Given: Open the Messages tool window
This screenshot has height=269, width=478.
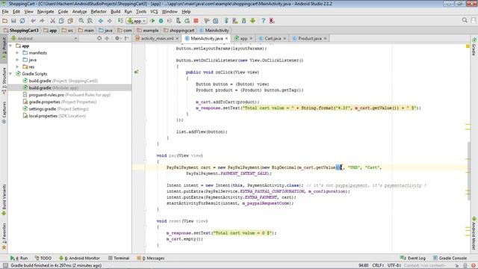Looking at the screenshot, I should tap(151, 258).
